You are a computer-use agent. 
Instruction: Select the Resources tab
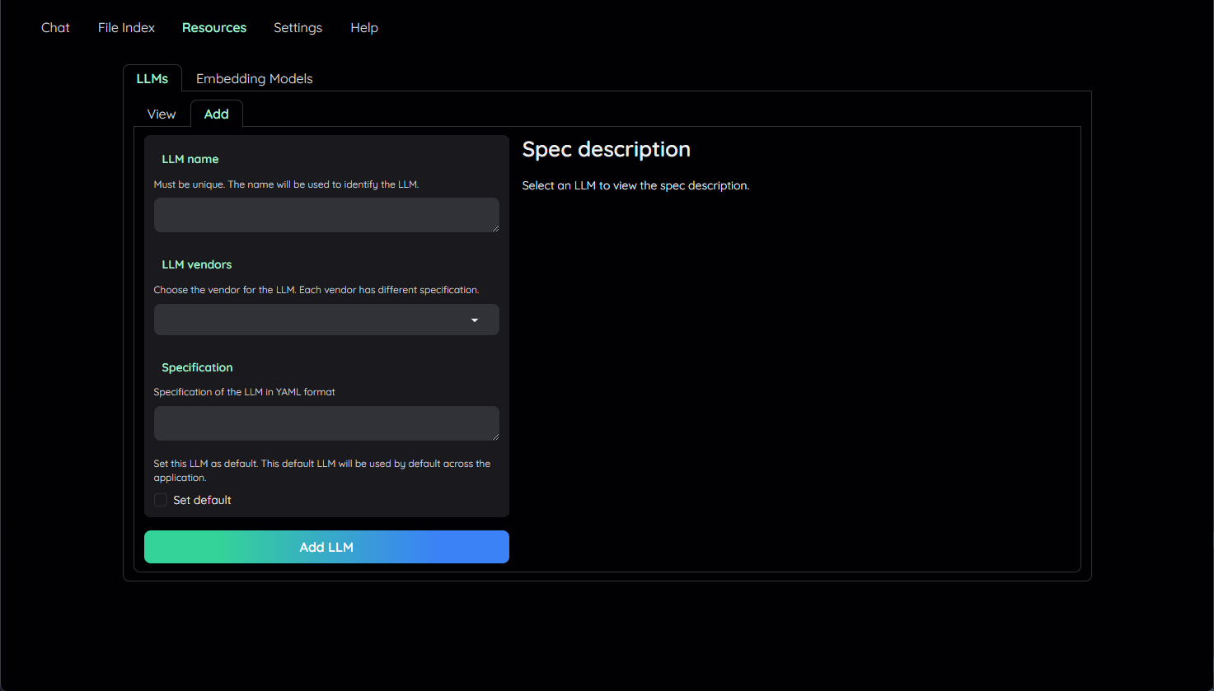point(214,28)
